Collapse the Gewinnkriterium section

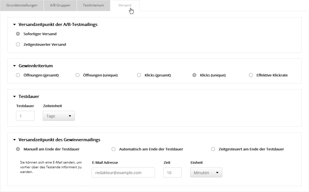point(15,66)
